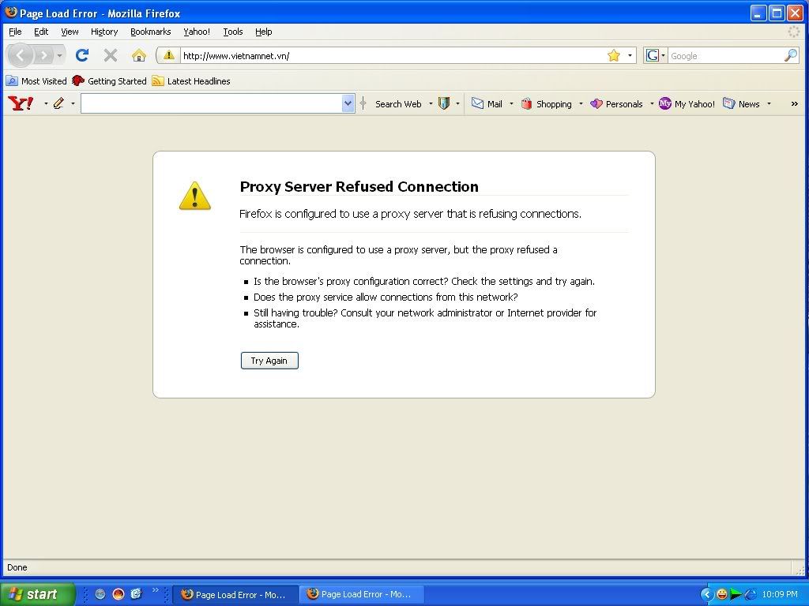809x606 pixels.
Task: Click the Home icon in navigation bar
Action: coord(139,55)
